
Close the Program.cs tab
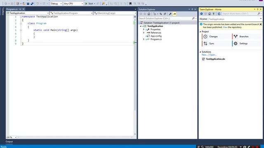pyautogui.click(x=24, y=9)
